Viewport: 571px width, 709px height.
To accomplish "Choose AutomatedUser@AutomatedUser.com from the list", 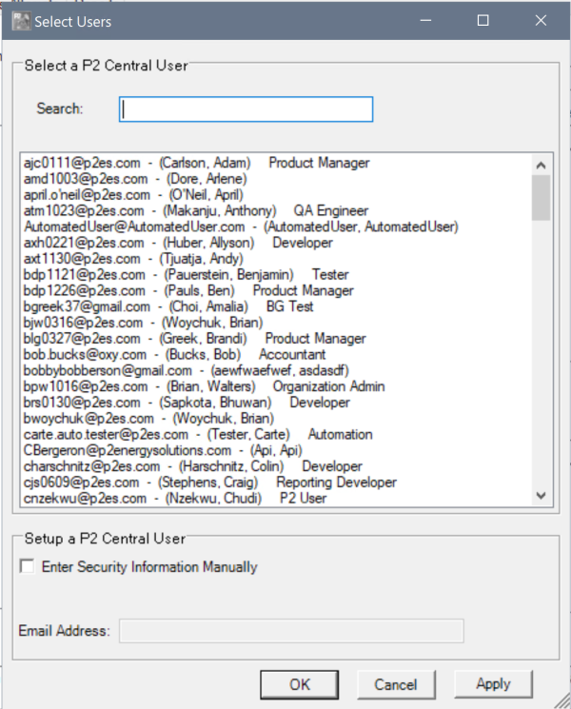I will pos(241,226).
